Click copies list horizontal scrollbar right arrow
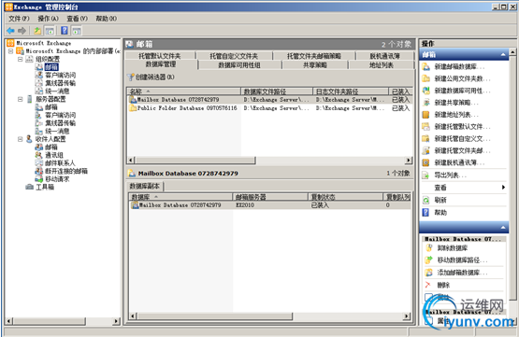The height and width of the screenshot is (337, 519). click(x=407, y=316)
